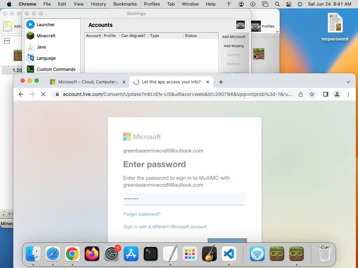
Task: Toggle Chrome side panel
Action: (x=325, y=94)
